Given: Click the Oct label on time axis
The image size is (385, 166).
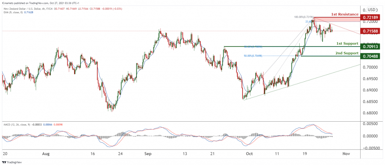Looking at the screenshot, I should click(x=249, y=154).
